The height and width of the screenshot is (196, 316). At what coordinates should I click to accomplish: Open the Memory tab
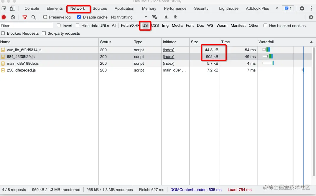(149, 8)
